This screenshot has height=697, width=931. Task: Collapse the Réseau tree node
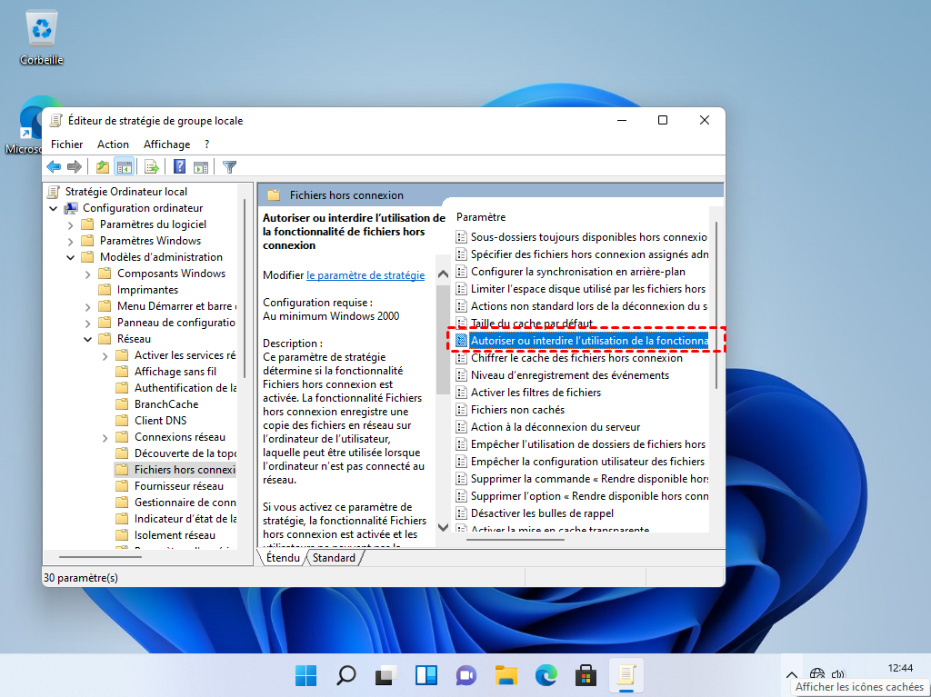[88, 339]
